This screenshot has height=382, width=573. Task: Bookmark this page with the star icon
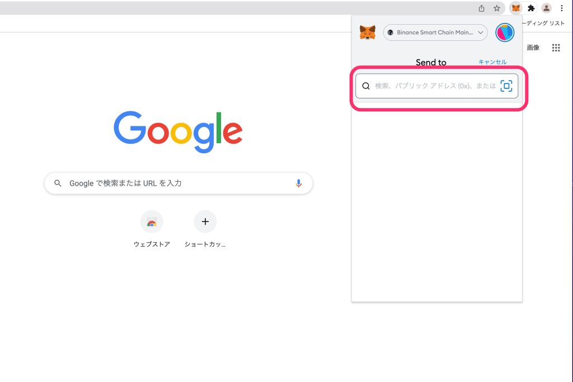point(496,8)
